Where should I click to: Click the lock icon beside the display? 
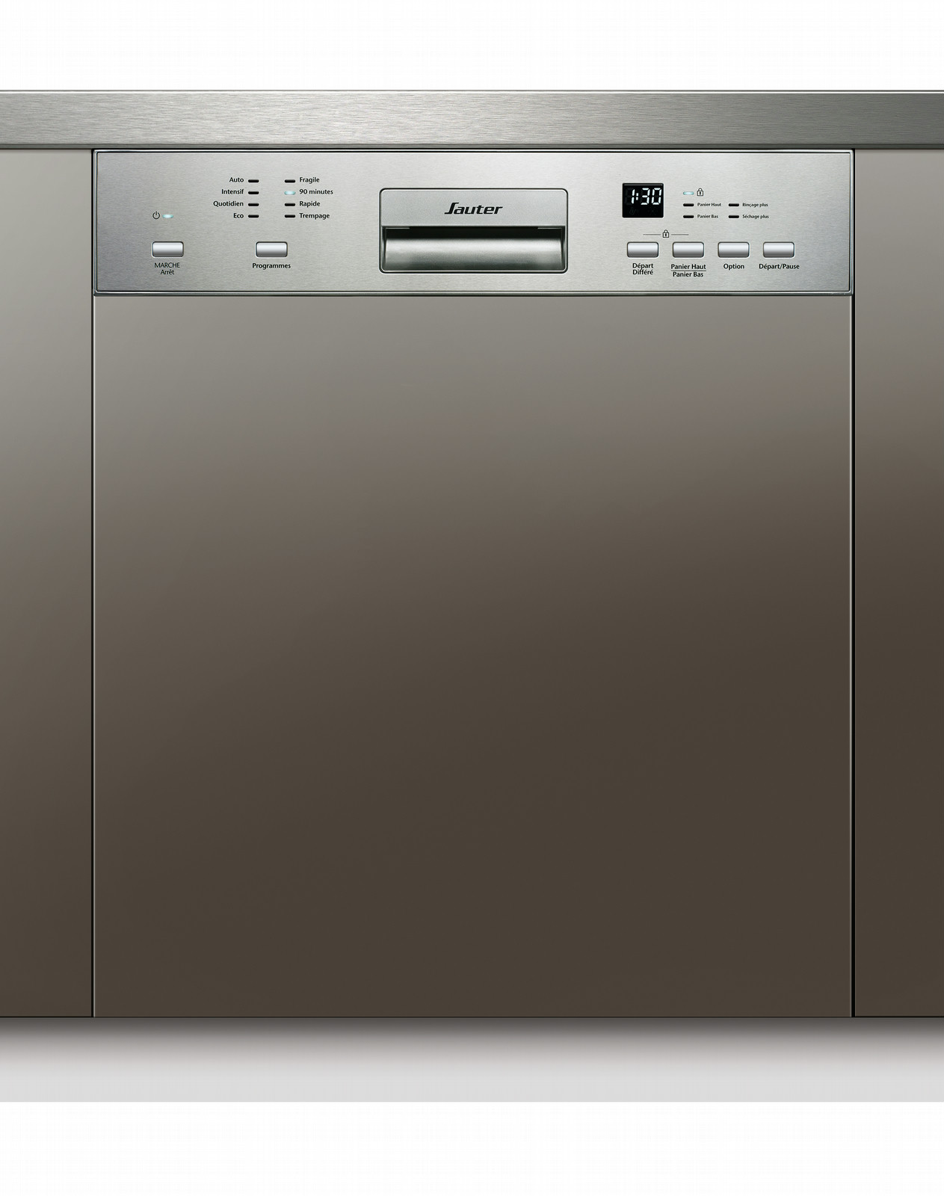[x=700, y=192]
